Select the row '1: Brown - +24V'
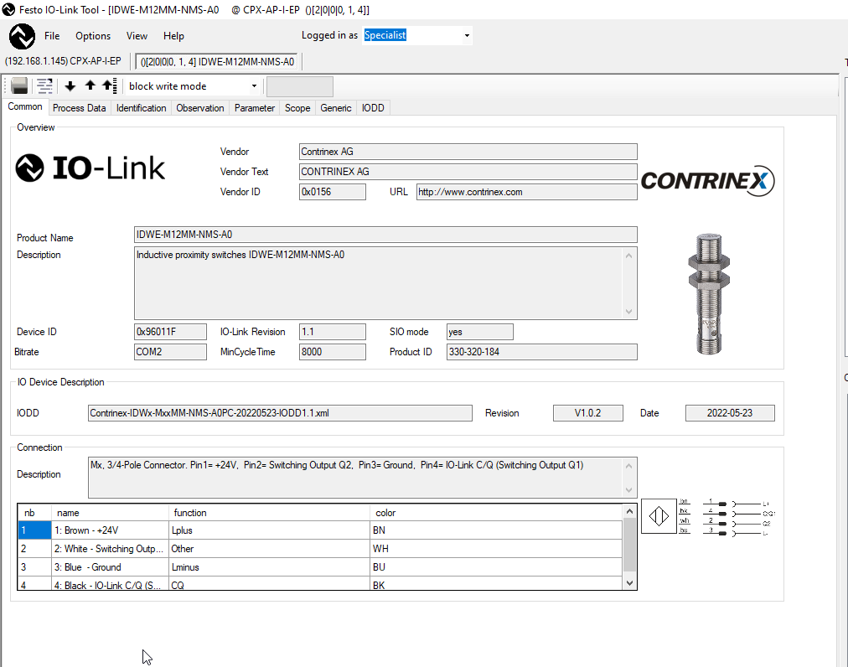848x667 pixels. [320, 530]
